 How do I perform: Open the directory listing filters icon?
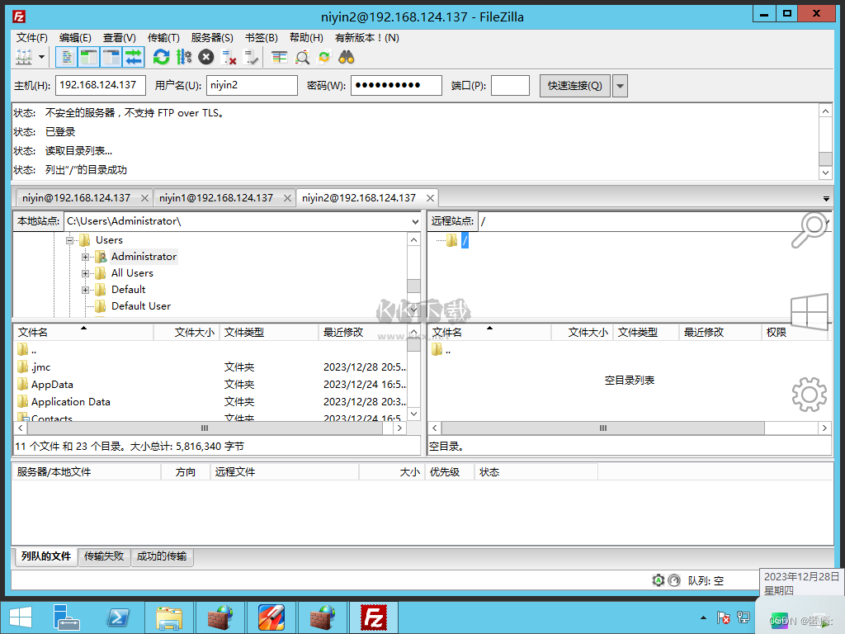[x=279, y=57]
